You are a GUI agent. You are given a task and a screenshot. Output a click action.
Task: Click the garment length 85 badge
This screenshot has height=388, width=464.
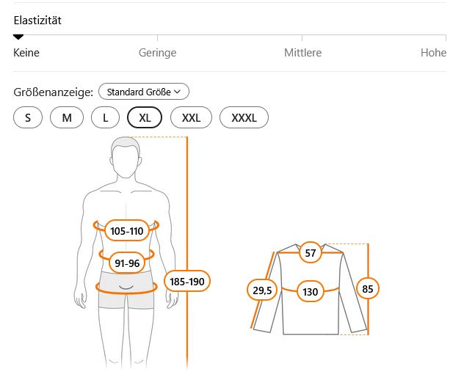click(x=368, y=289)
